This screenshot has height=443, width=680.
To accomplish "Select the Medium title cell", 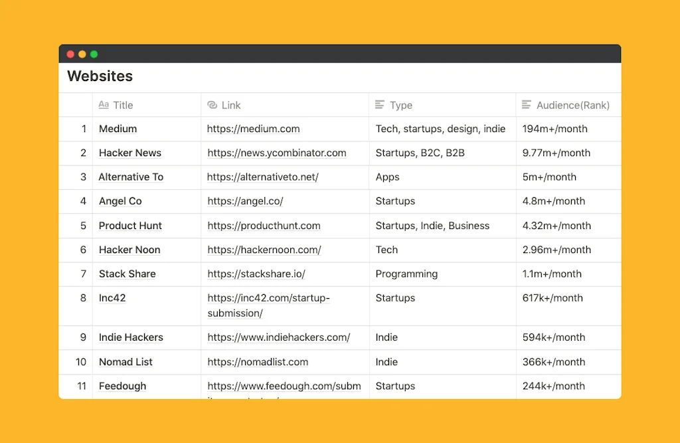I will (118, 129).
